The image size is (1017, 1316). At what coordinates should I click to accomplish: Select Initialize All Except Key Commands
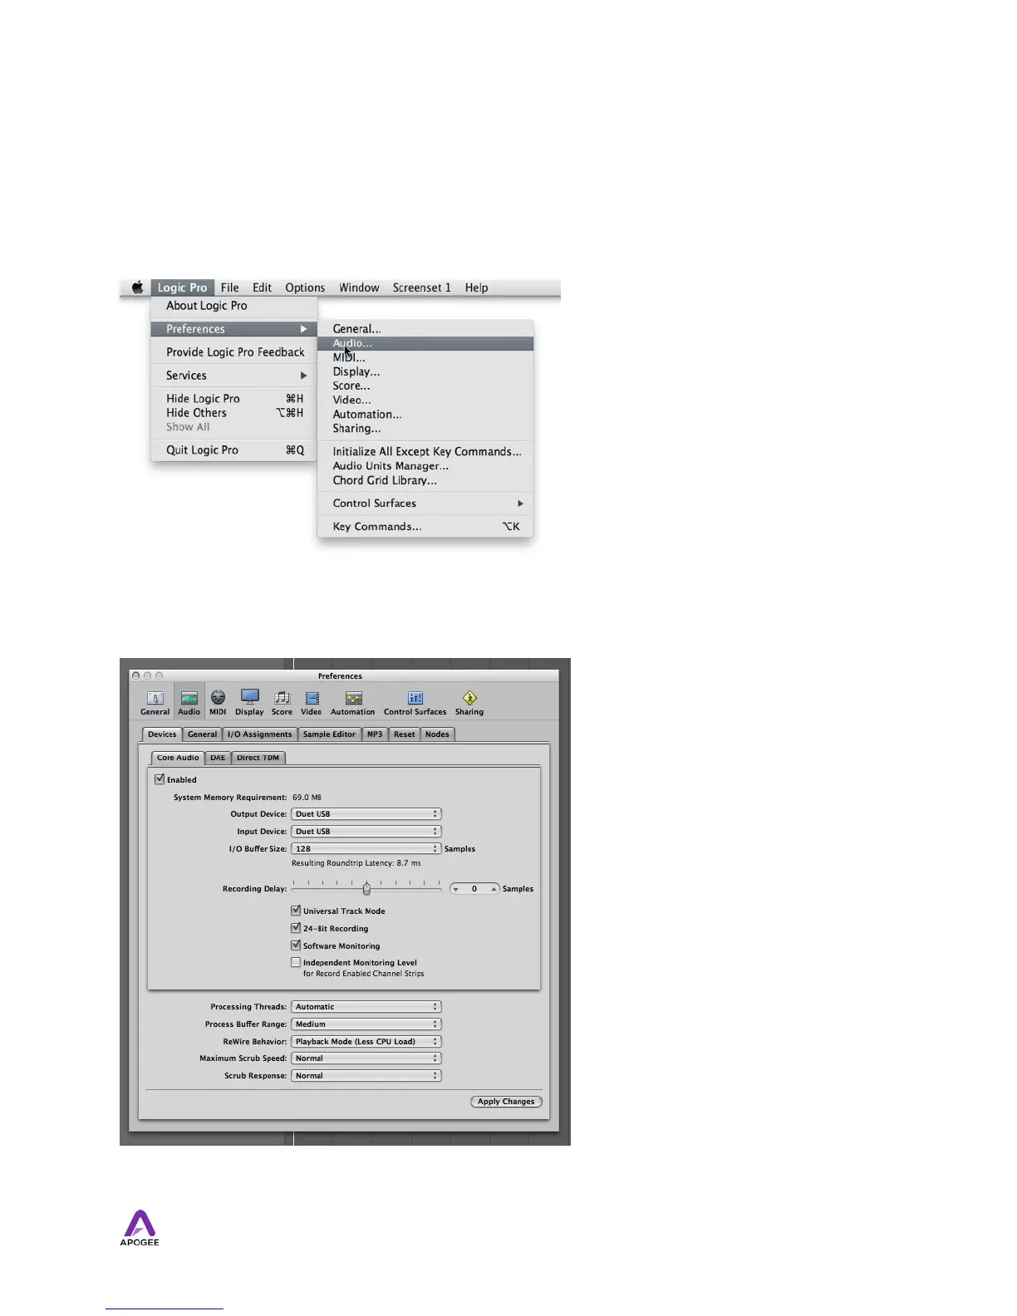(425, 451)
